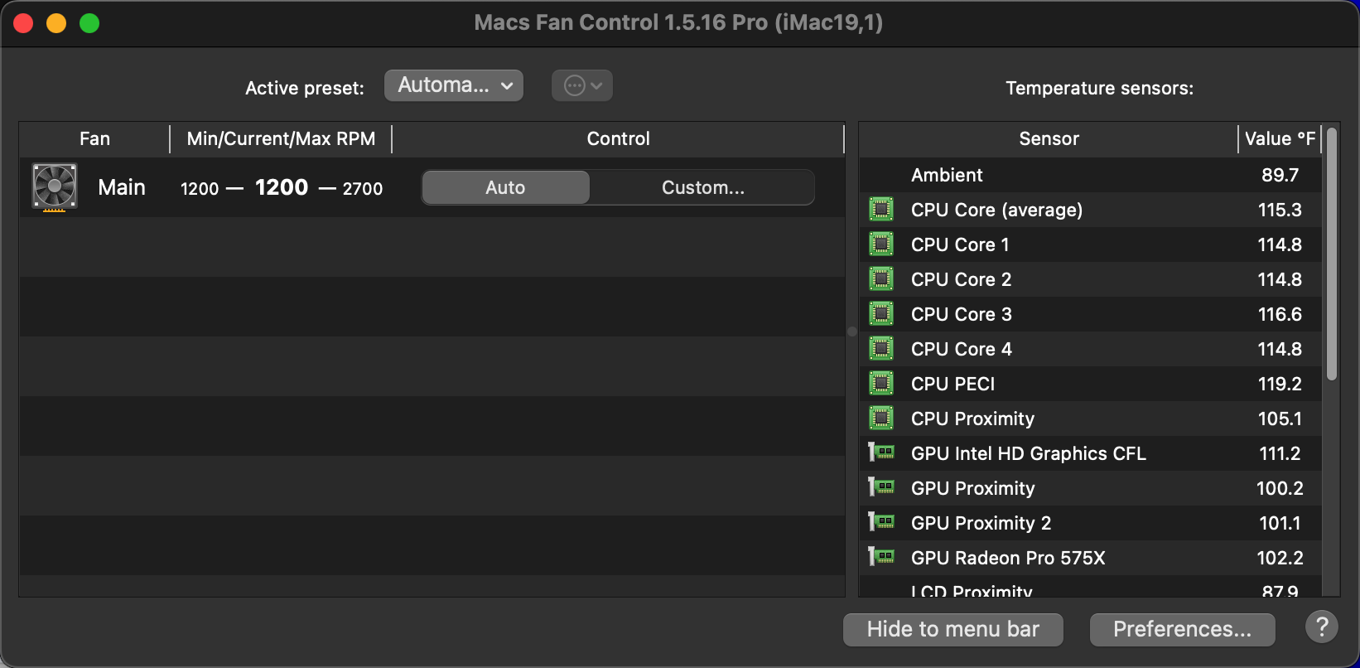Click Hide to menu bar button
The image size is (1360, 668).
point(952,629)
